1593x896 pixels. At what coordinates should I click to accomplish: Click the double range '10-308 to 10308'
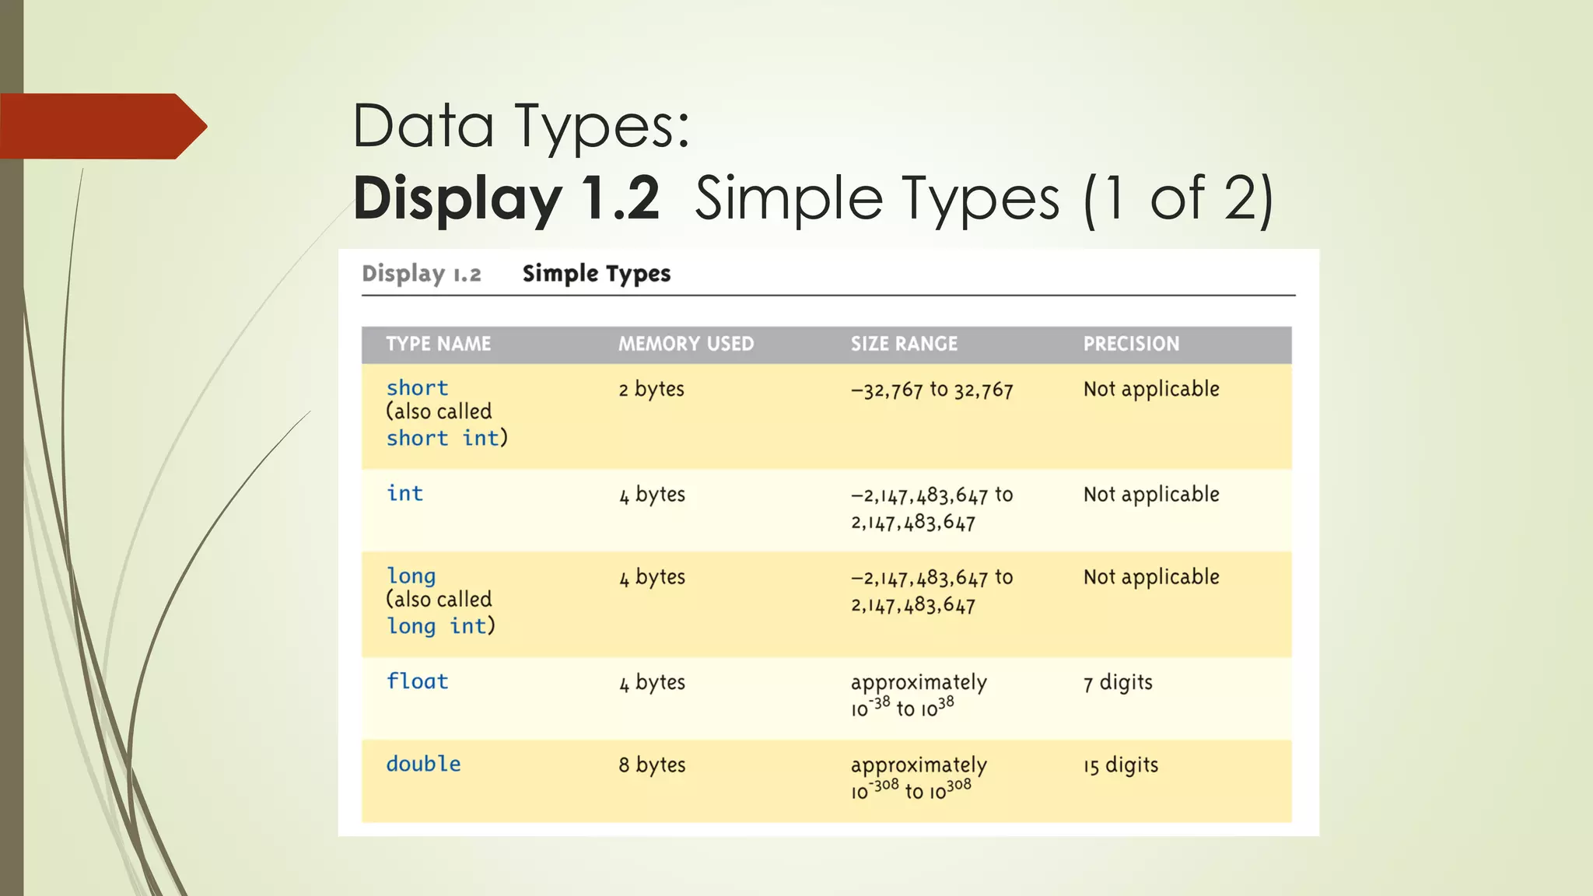click(x=911, y=790)
